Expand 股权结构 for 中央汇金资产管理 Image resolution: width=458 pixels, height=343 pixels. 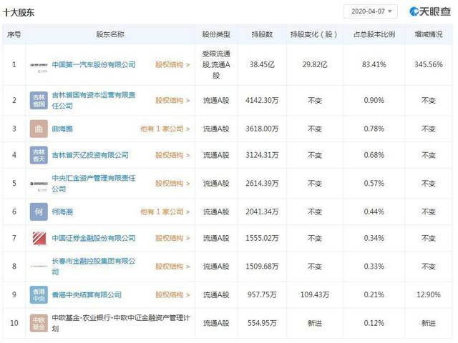(x=172, y=184)
